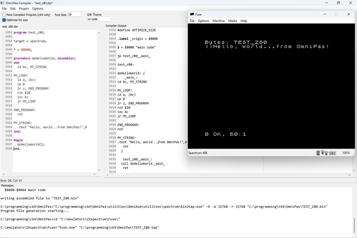Image resolution: width=357 pixels, height=238 pixels.
Task: Open the Help menu in Fuse
Action: click(244, 21)
